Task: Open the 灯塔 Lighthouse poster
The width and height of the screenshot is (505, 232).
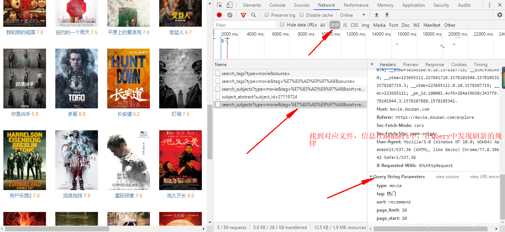Action: click(180, 78)
